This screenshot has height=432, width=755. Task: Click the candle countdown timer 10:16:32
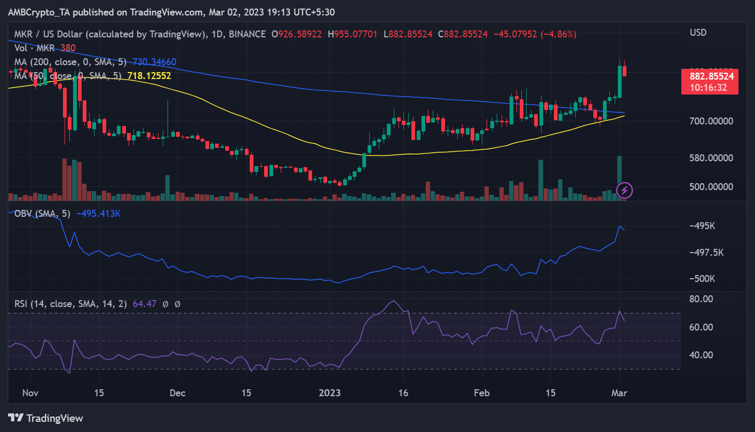709,88
